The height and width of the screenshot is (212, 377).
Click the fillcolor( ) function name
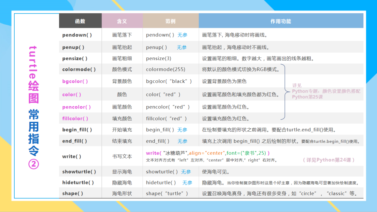pos(75,119)
